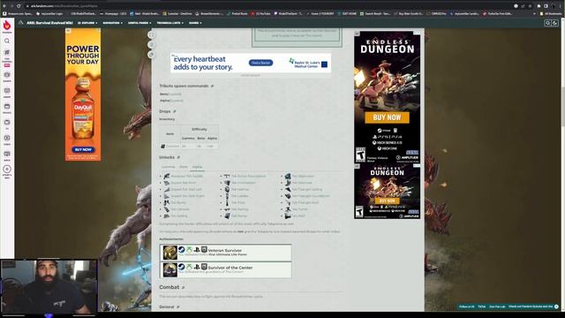Open the TV section in Fandom sidebar
This screenshot has height=318, width=565.
click(7, 124)
